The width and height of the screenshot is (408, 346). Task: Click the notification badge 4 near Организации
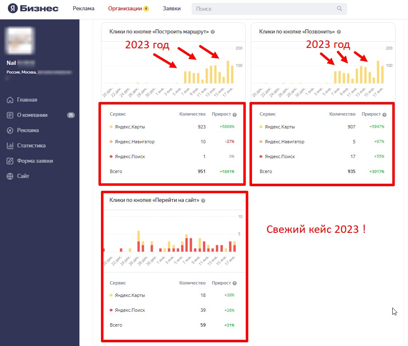click(146, 9)
